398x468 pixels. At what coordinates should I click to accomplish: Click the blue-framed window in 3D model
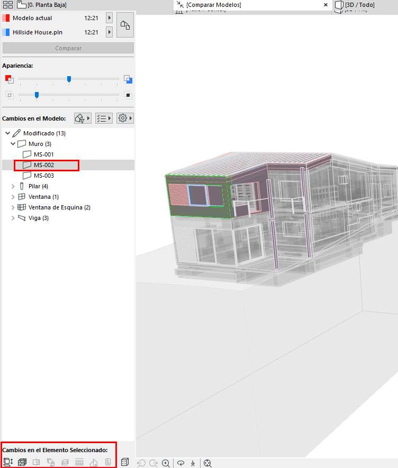point(198,195)
